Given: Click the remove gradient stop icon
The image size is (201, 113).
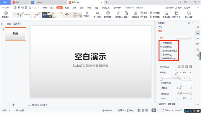Looking at the screenshot, I should click(190, 78).
